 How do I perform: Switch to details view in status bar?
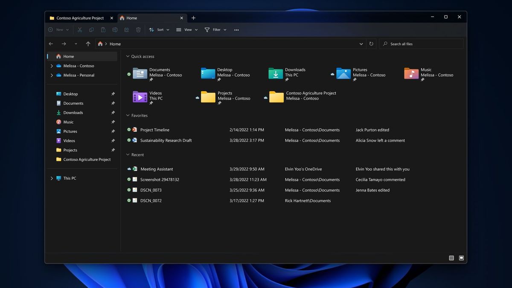[451, 258]
